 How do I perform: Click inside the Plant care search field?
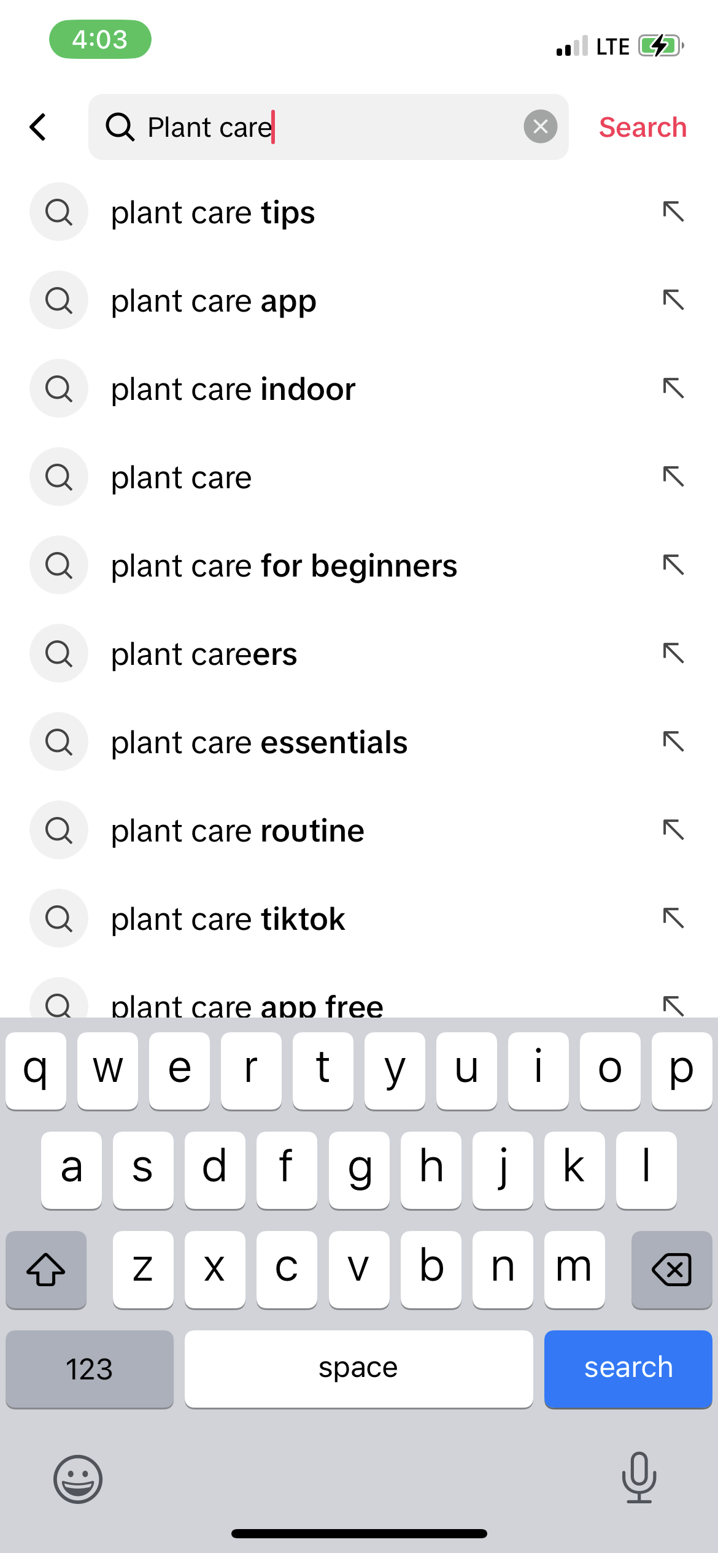331,127
